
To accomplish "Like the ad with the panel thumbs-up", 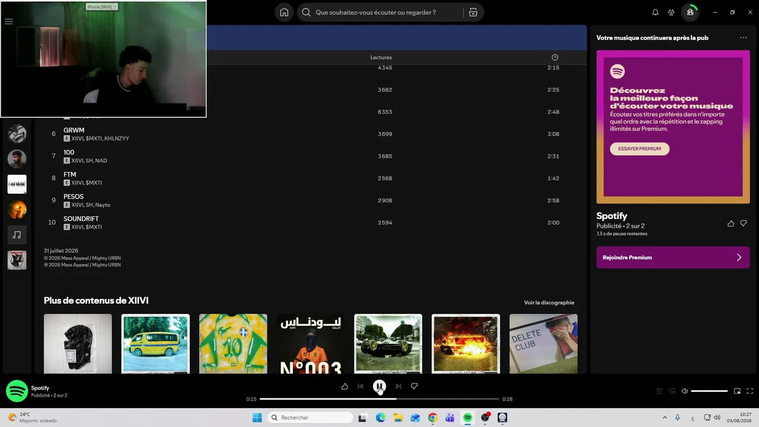I will [x=731, y=224].
